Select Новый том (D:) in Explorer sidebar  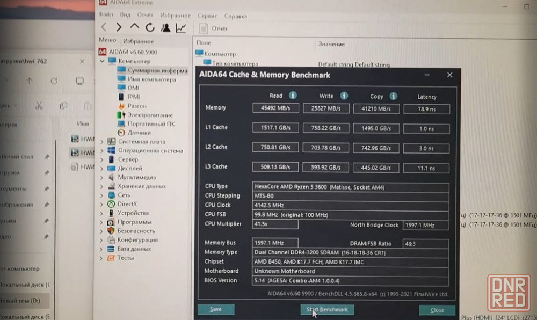click(25, 301)
